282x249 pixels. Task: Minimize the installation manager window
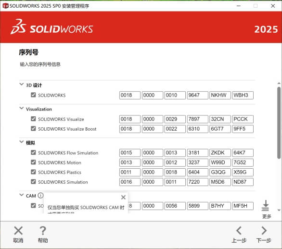[239, 6]
